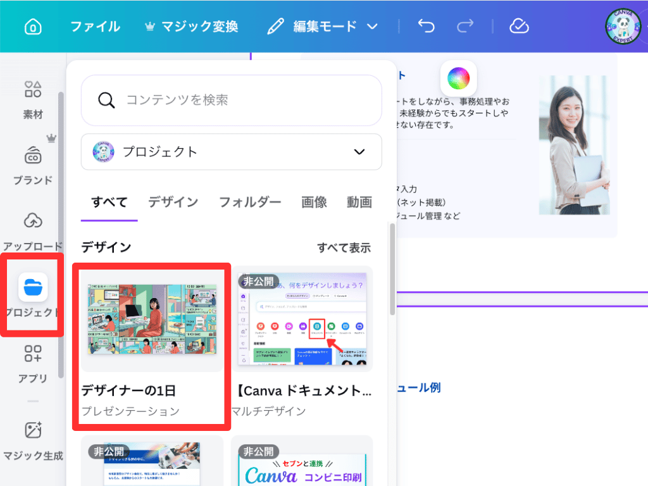
Task: Click the コンテンツを検索 search field
Action: [231, 101]
